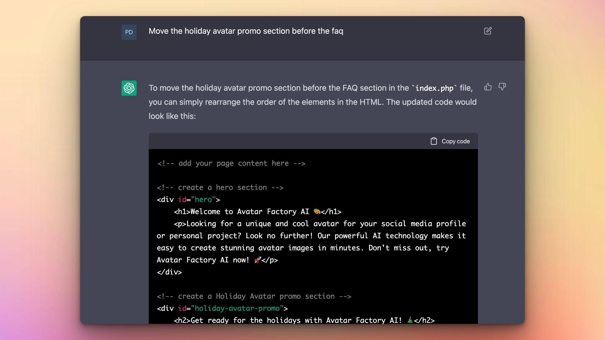This screenshot has height=340, width=605.
Task: Click the palette emoji in the h1 line
Action: (x=317, y=212)
